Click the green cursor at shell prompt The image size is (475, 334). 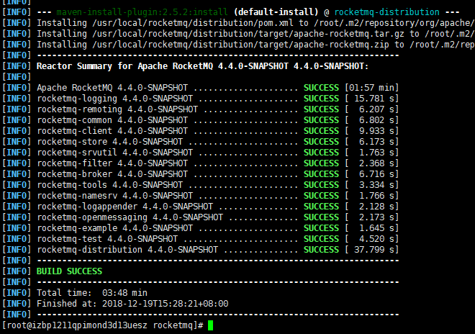point(210,326)
